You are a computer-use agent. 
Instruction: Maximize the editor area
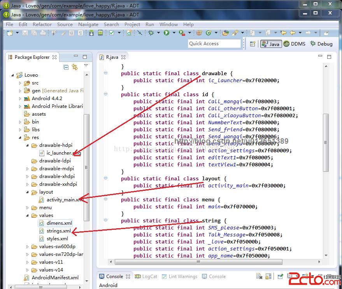pos(329,57)
